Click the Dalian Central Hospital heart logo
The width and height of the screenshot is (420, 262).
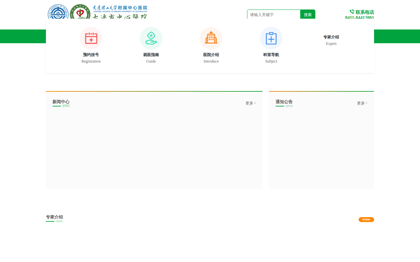coord(80,12)
